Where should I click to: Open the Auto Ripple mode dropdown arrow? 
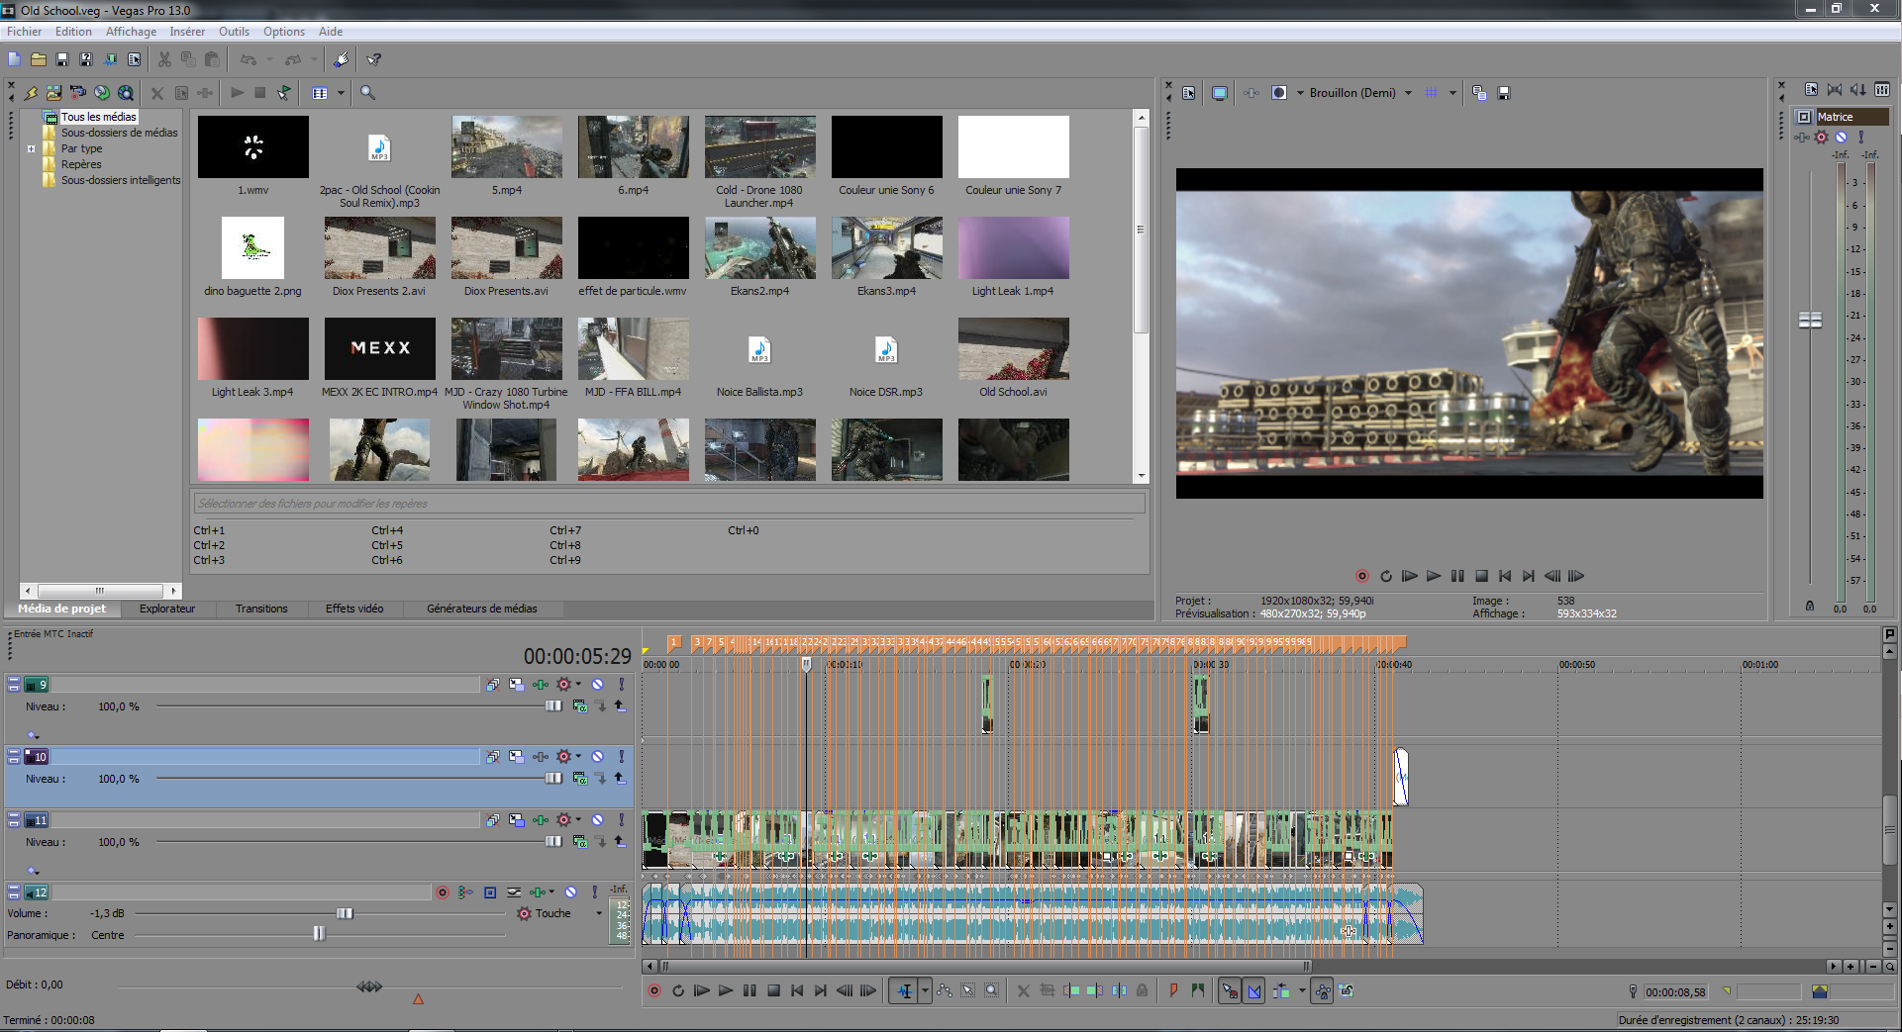(1302, 990)
